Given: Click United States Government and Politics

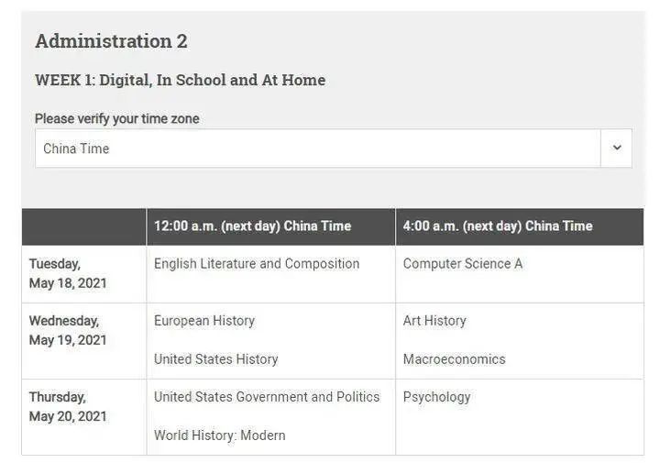Looking at the screenshot, I should (x=267, y=397).
